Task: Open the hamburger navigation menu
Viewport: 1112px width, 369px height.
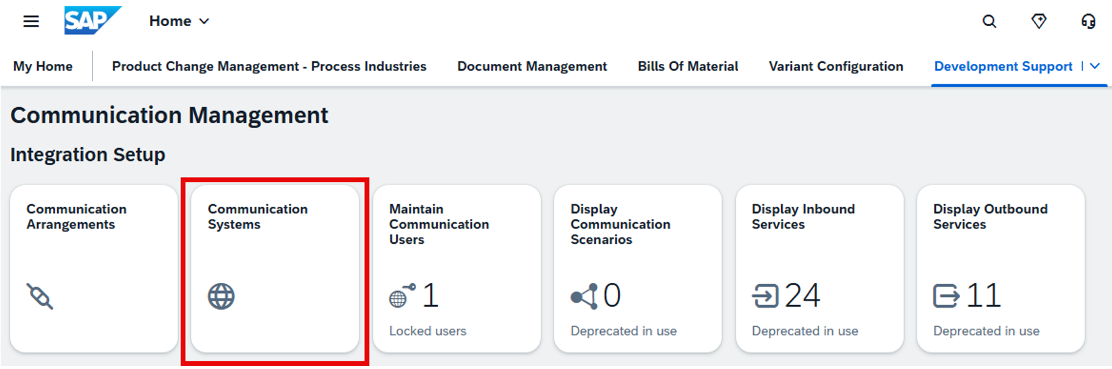Action: click(x=31, y=22)
